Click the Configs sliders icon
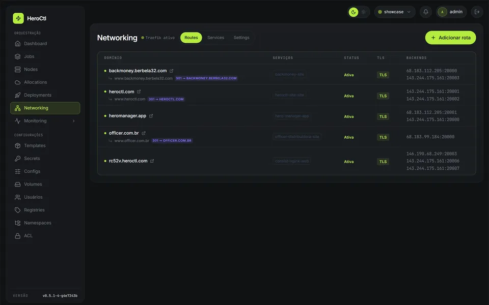 click(17, 171)
